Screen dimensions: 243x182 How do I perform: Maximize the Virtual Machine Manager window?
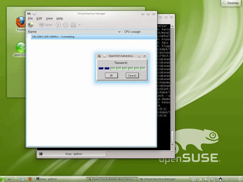[148, 13]
